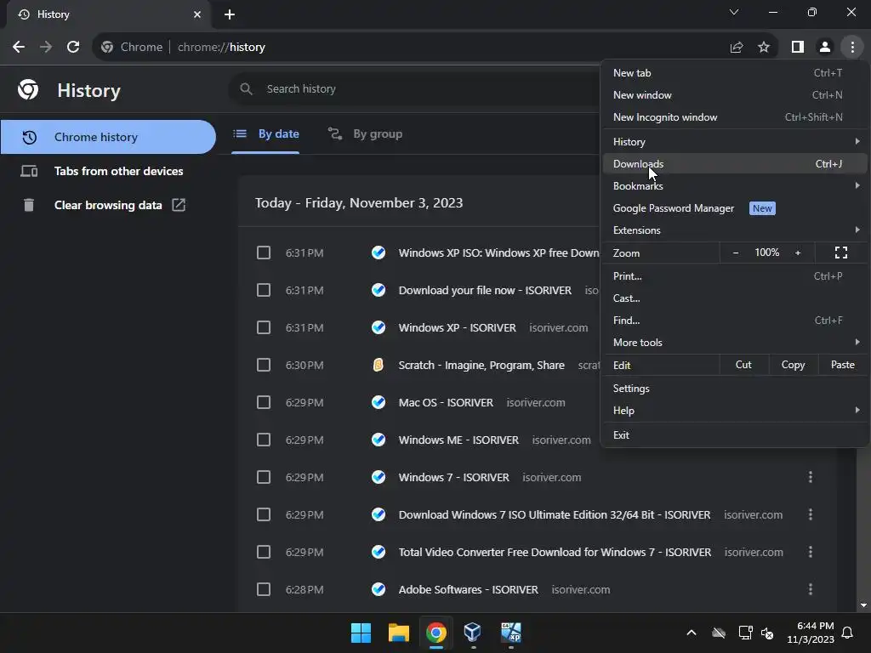This screenshot has height=653, width=871.
Task: Increase zoom with the plus button
Action: tap(798, 253)
